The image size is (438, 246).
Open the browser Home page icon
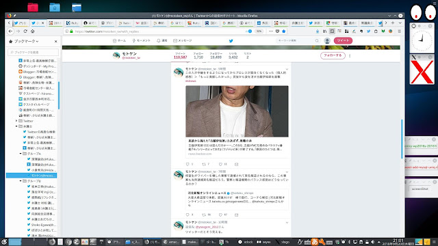coord(33,31)
